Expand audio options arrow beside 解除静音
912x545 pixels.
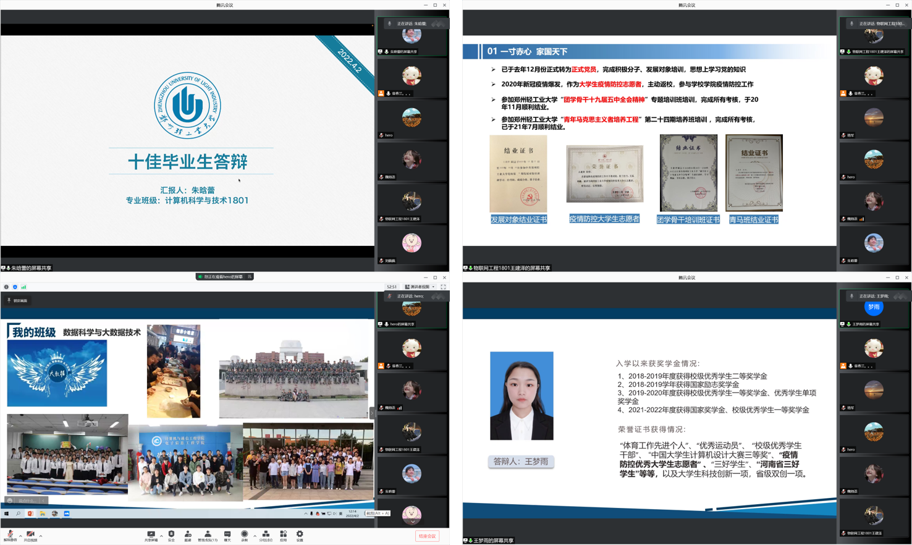click(20, 536)
